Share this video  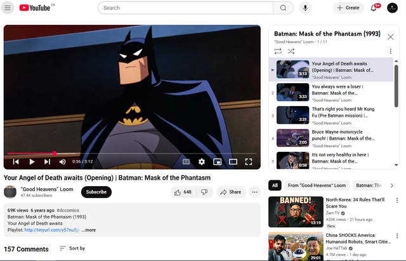coord(231,192)
